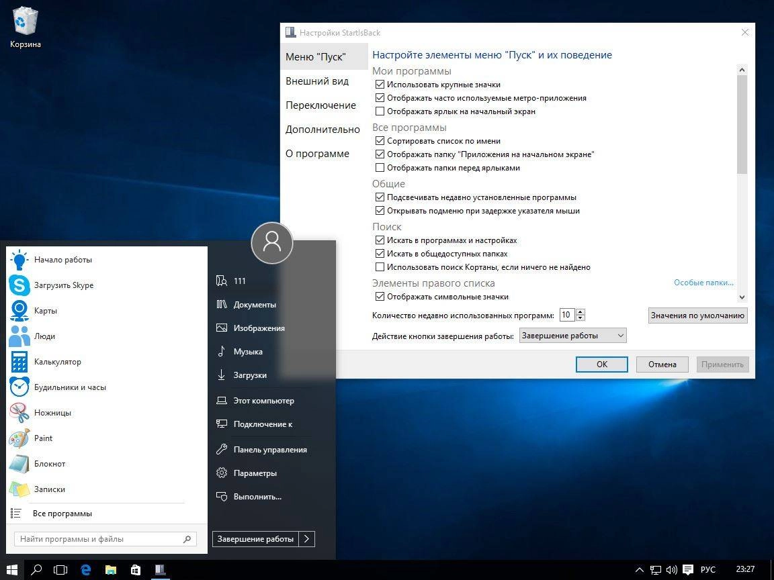Decrease recent programs count spinner
This screenshot has height=580, width=774.
[x=580, y=318]
